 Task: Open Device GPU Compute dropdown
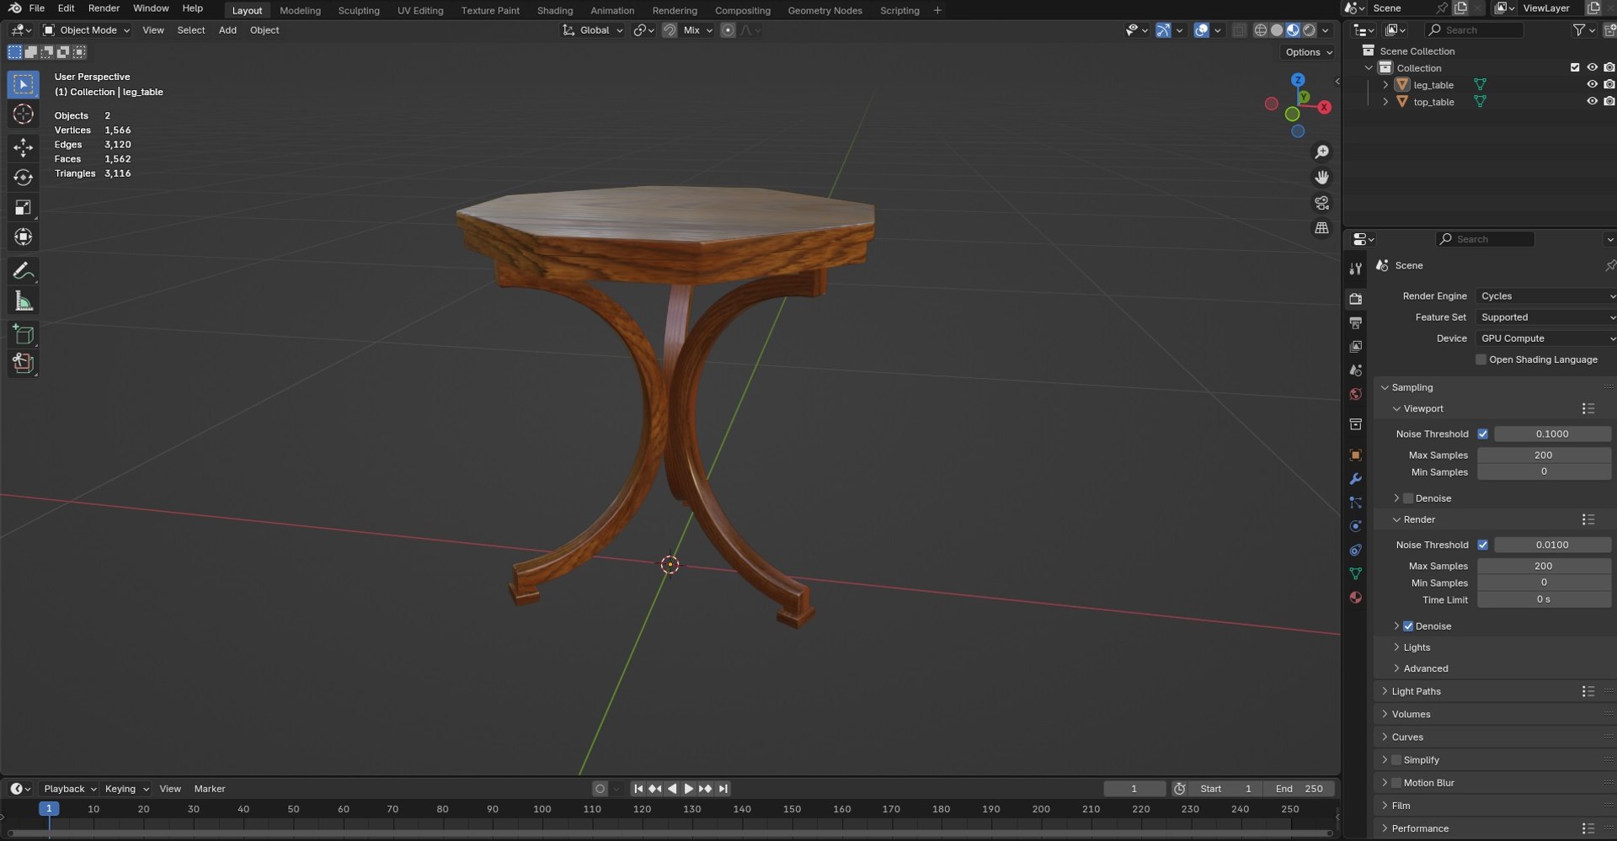(1545, 338)
